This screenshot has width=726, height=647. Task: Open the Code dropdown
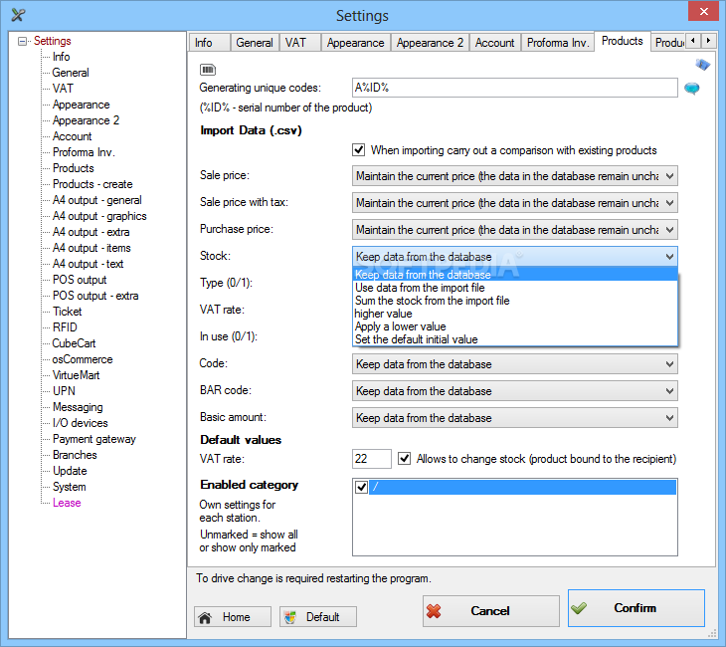515,364
